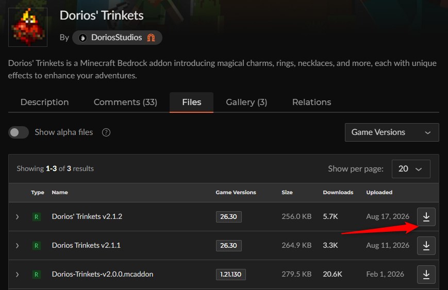The height and width of the screenshot is (290, 448).
Task: Click the release type R badge for v2.1.2
Action: coord(36,217)
